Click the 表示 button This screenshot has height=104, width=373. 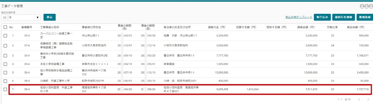50,17
